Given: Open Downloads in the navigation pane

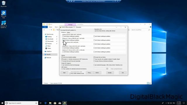Looking at the screenshot, I should (x=49, y=39).
